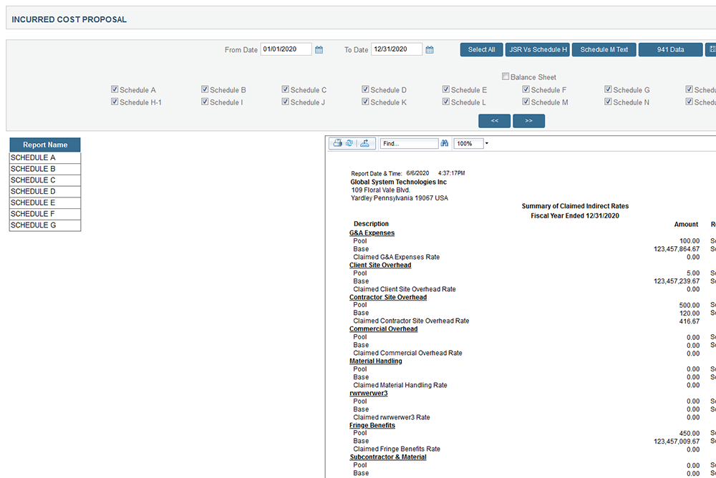Viewport: 716px width, 478px height.
Task: Toggle the Balance Sheet checkbox
Action: pos(505,77)
